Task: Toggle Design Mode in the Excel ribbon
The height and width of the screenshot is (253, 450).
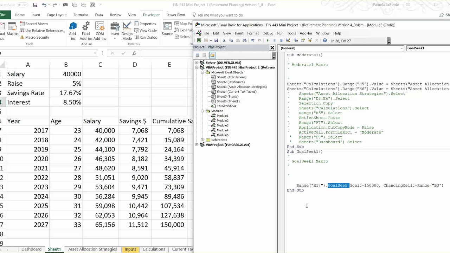Action: pos(127,31)
